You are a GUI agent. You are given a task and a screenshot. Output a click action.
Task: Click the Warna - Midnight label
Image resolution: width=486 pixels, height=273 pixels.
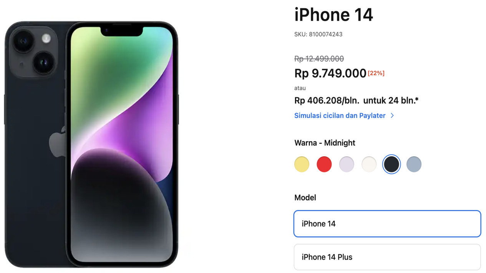[x=325, y=143]
